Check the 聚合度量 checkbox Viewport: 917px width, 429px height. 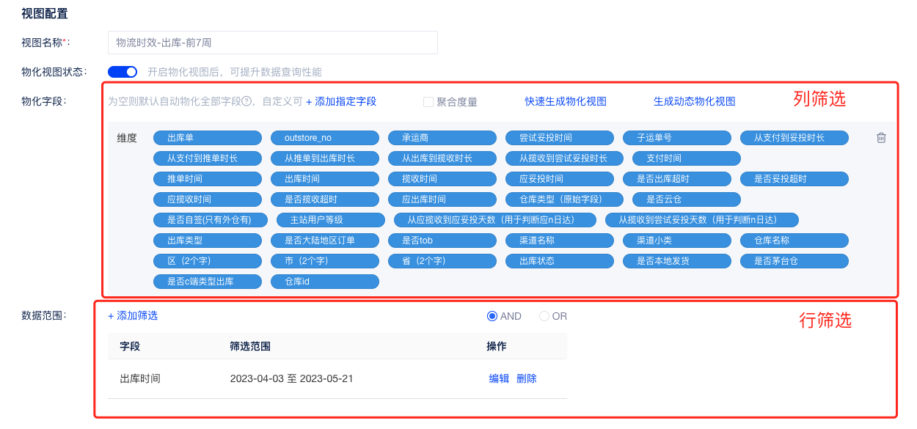tap(428, 102)
